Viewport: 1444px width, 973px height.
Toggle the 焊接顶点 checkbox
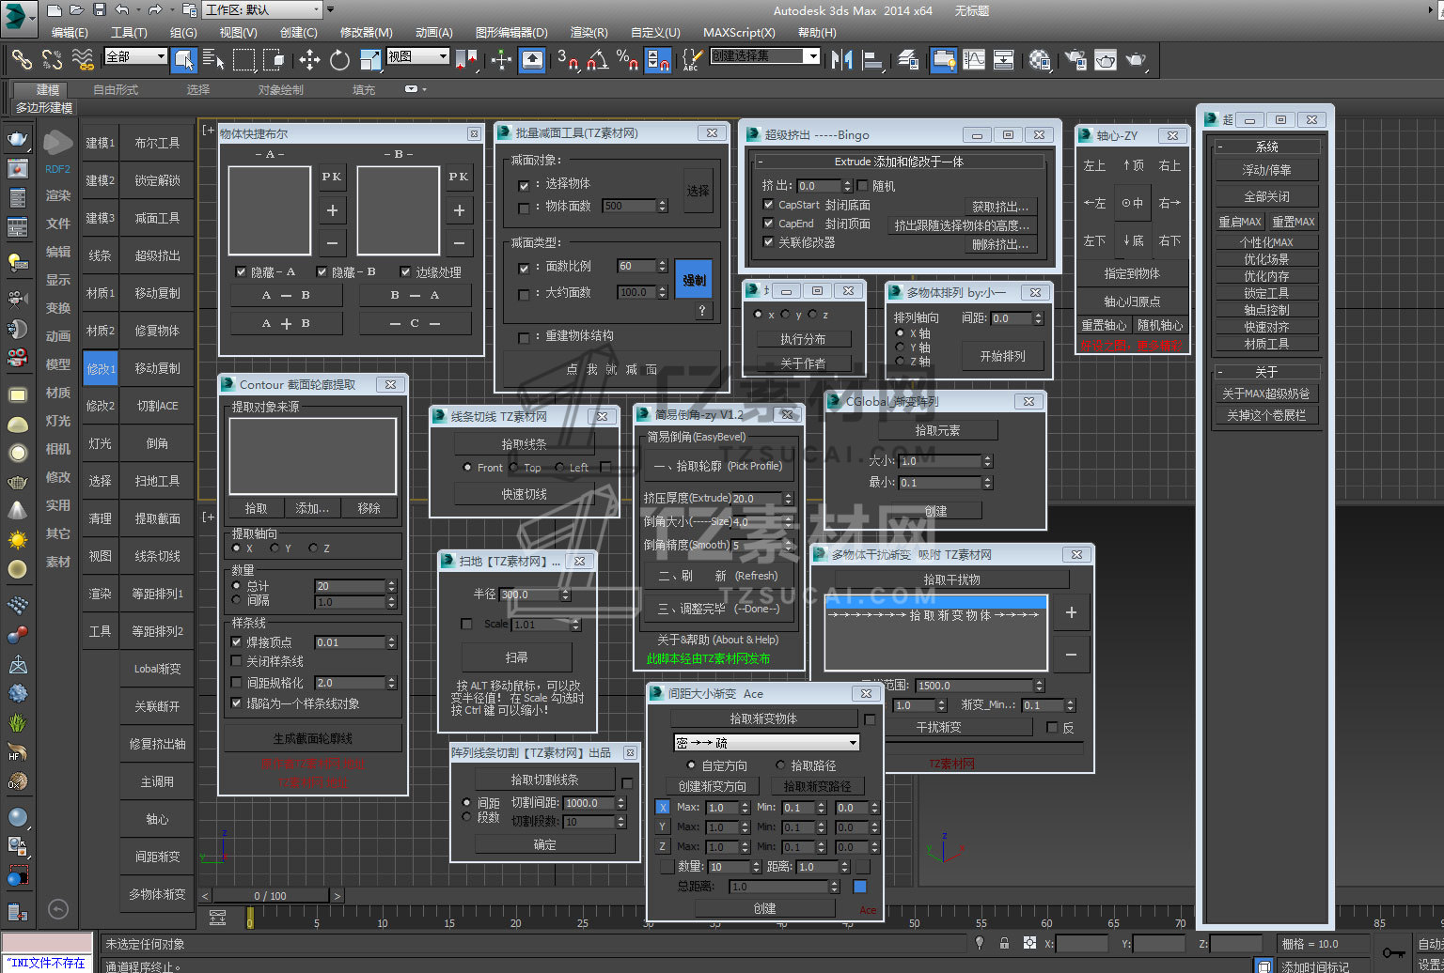237,642
